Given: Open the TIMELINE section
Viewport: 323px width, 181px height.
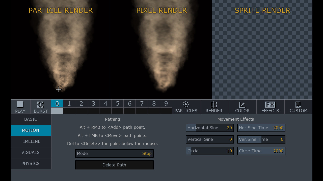Looking at the screenshot, I should 31,141.
